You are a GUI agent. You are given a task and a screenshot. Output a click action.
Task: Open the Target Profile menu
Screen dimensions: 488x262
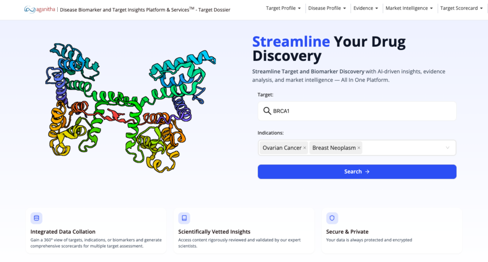(x=283, y=8)
